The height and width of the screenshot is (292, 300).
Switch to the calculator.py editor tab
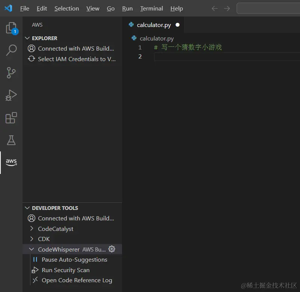click(x=154, y=25)
